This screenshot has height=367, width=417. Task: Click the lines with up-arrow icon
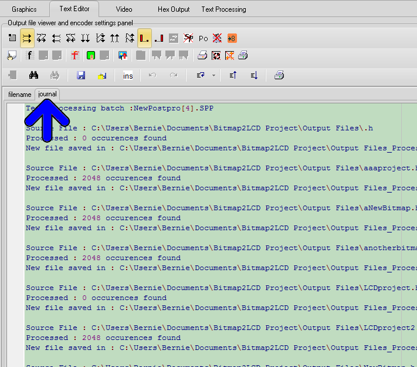pos(233,75)
